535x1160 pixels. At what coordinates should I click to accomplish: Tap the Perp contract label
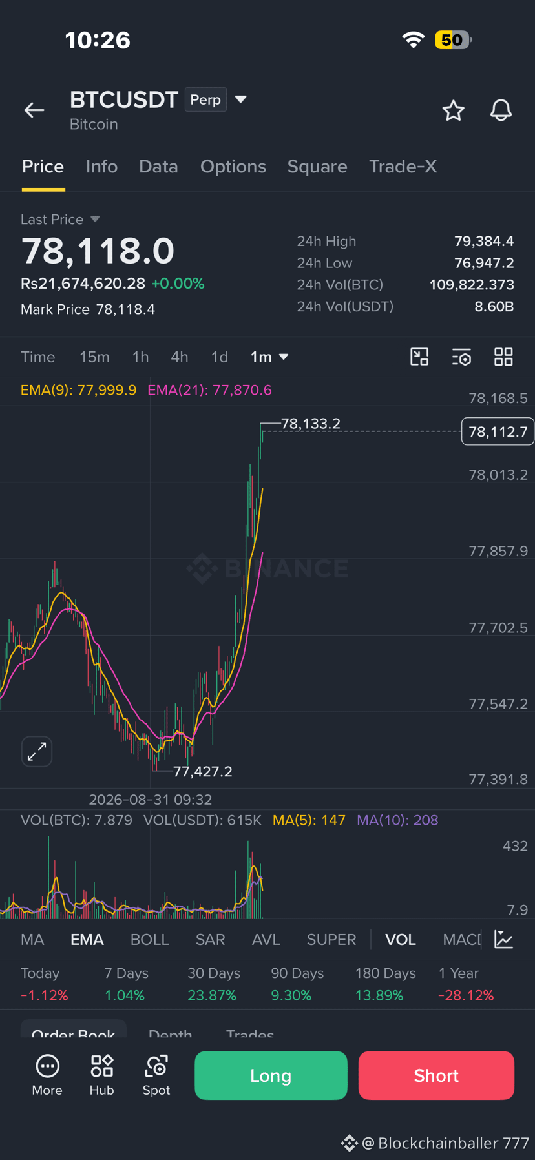205,99
